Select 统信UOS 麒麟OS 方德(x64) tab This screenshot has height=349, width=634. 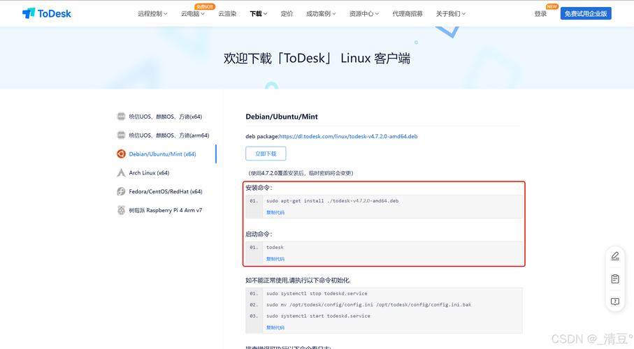[x=166, y=117]
